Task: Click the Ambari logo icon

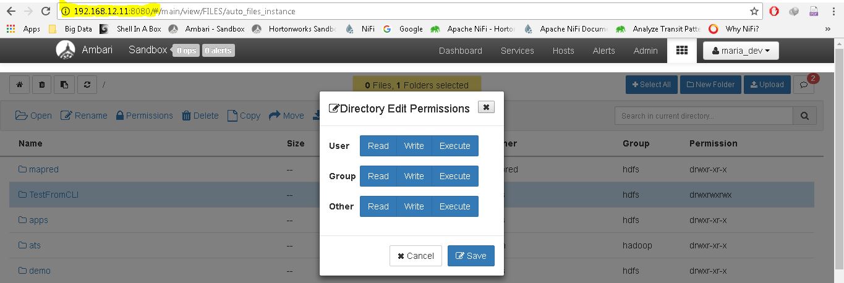Action: tap(65, 50)
